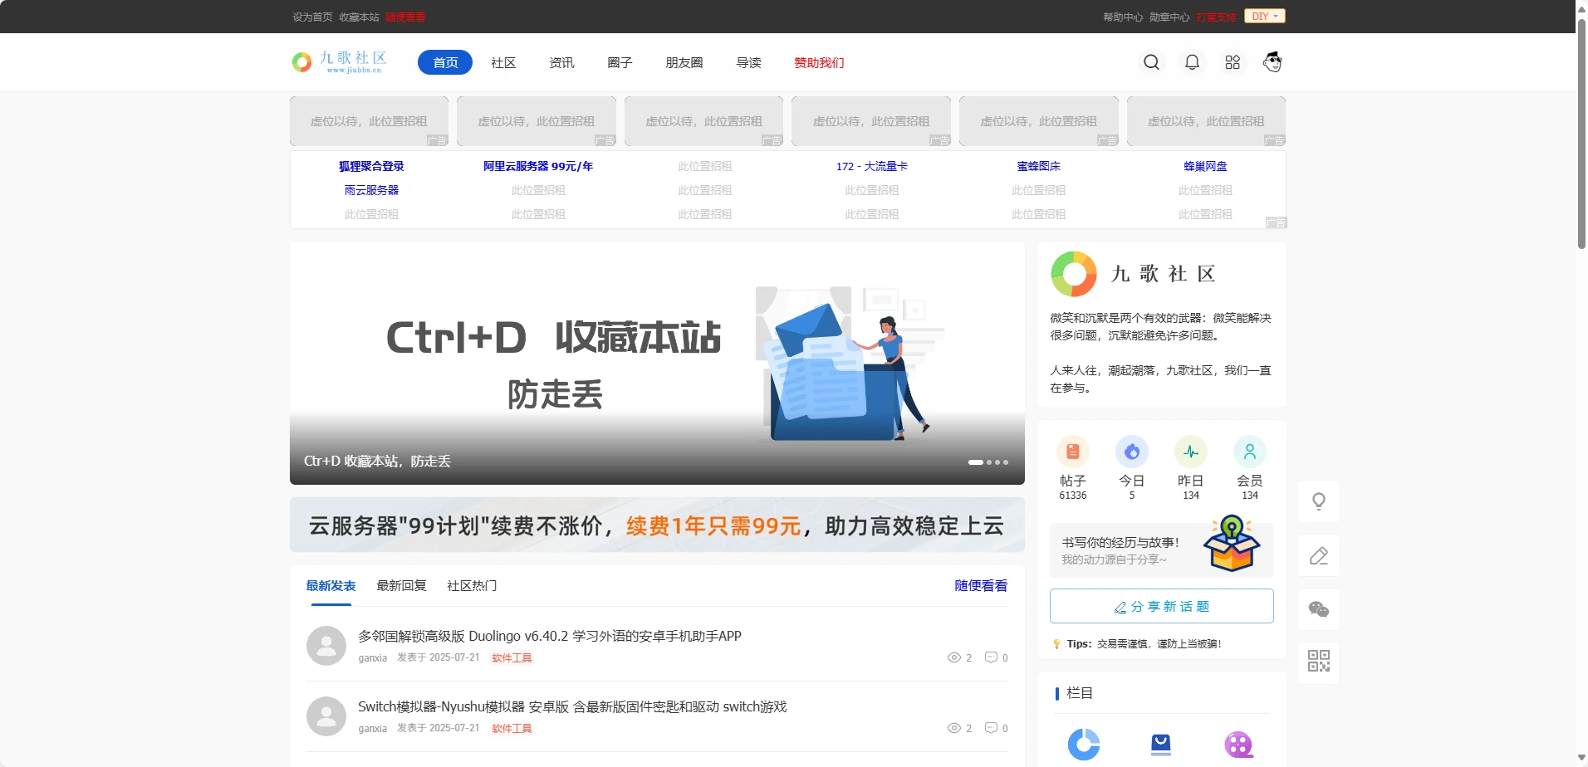
Task: Open the 朋友圈 navigation menu item
Action: 684,63
